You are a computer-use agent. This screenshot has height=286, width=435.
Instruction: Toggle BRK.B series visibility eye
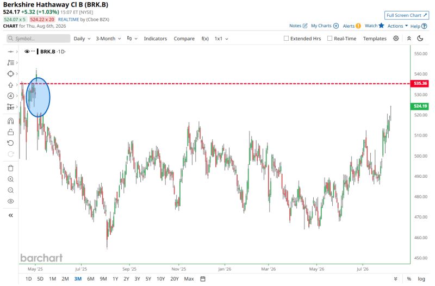click(27, 51)
